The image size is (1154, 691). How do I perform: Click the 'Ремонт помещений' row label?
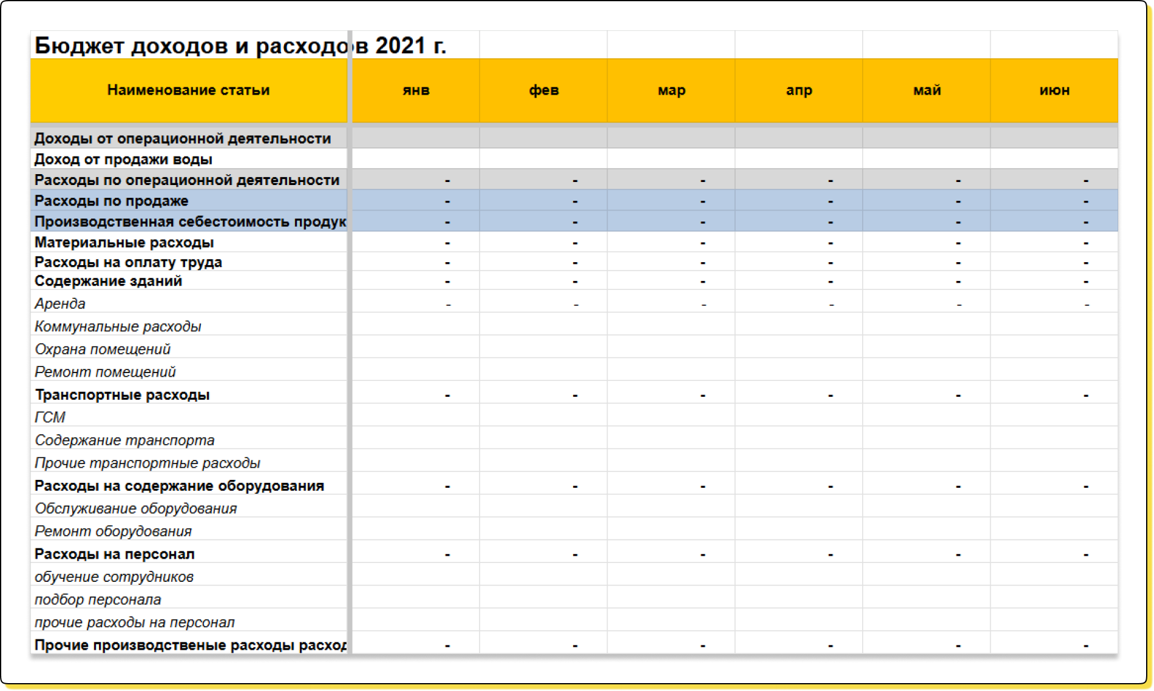pyautogui.click(x=105, y=372)
